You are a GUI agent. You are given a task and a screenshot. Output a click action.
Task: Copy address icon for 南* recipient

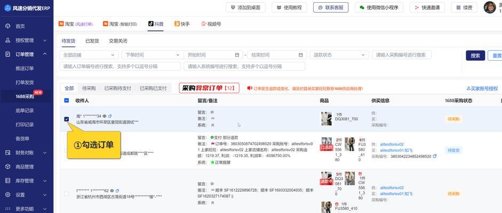[x=110, y=116]
